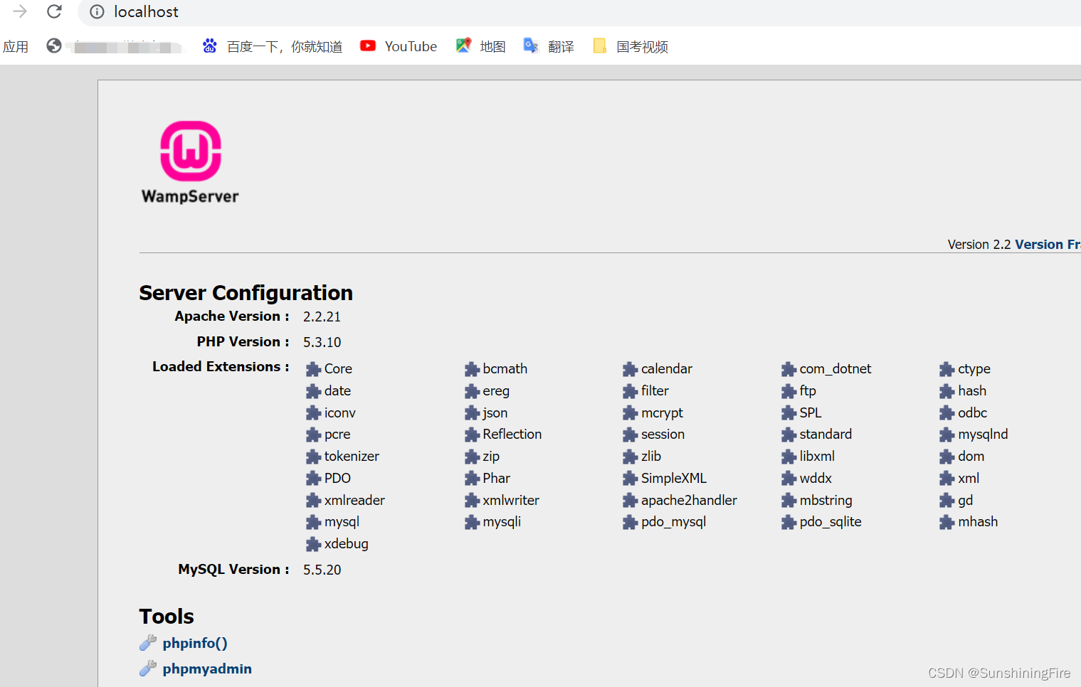Switch to the French version link
The image size is (1081, 687).
1048,245
